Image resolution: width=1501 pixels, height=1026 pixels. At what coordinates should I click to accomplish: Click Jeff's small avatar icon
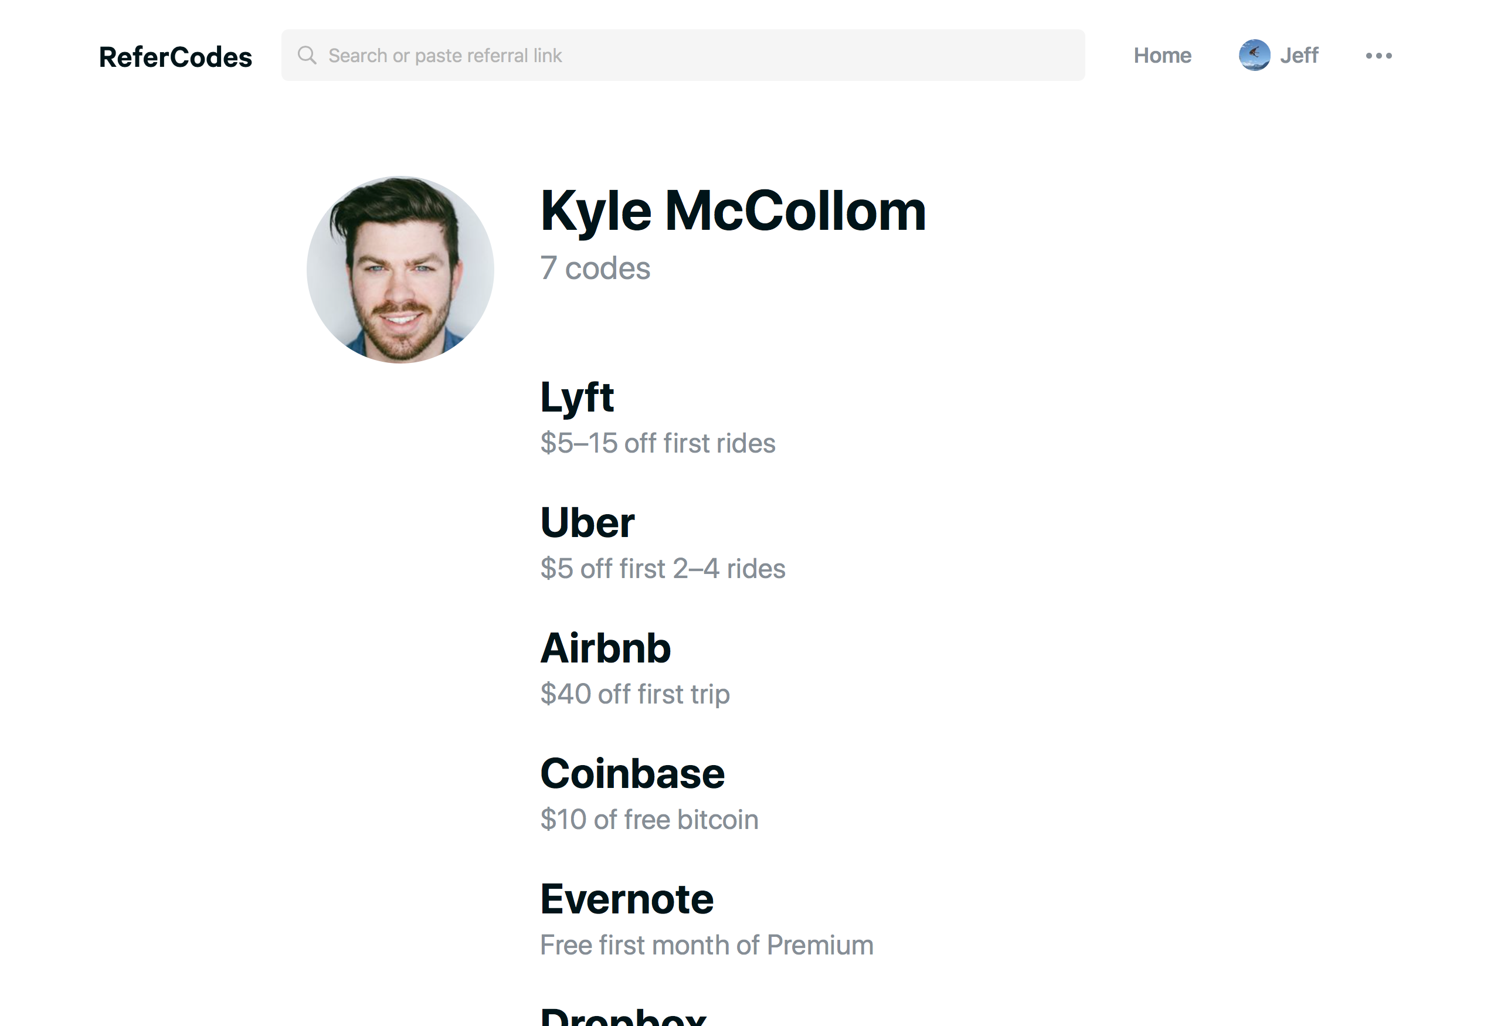coord(1254,56)
